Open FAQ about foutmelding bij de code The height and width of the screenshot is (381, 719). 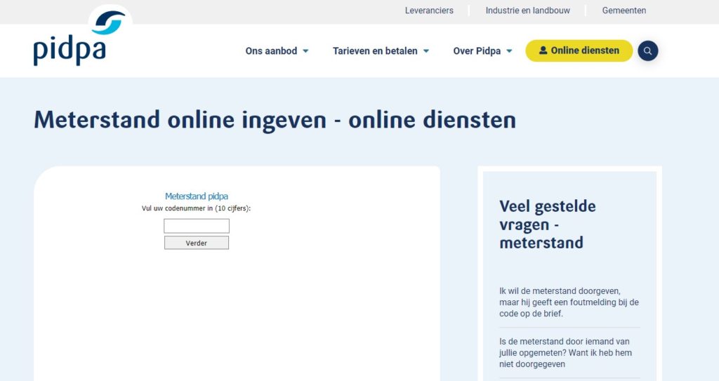coord(569,302)
